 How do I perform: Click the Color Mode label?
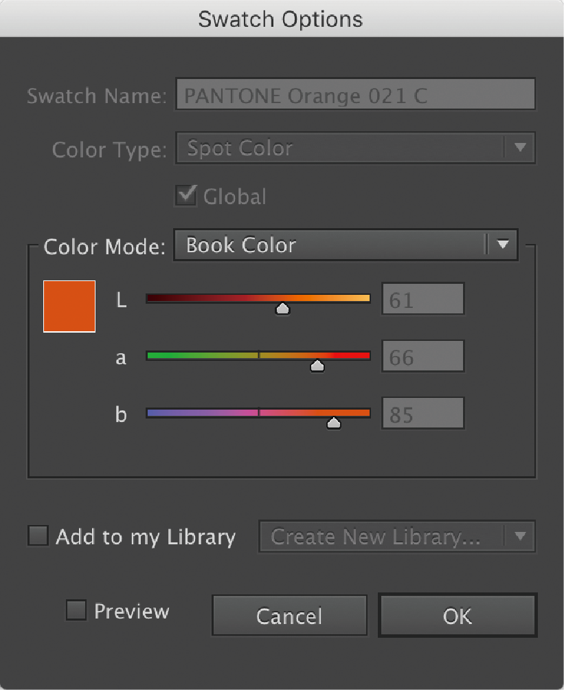point(104,247)
